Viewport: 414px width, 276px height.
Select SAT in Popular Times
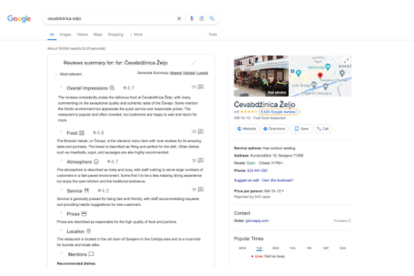[326, 248]
